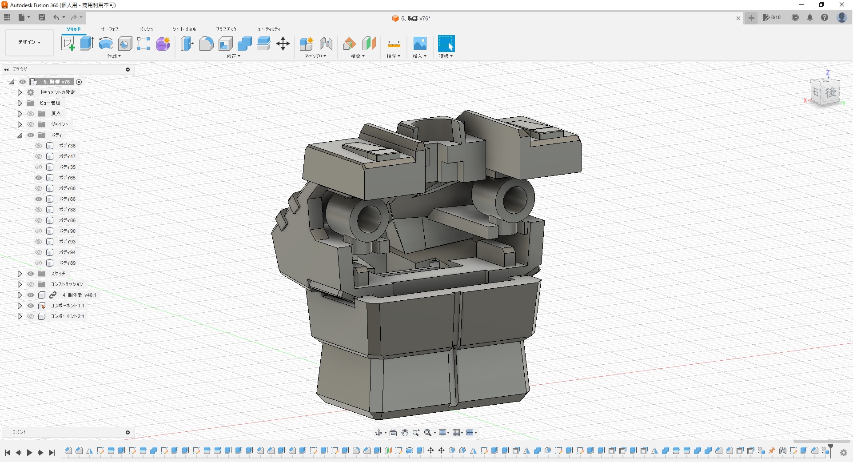Click the Measure ruler icon

coord(394,44)
